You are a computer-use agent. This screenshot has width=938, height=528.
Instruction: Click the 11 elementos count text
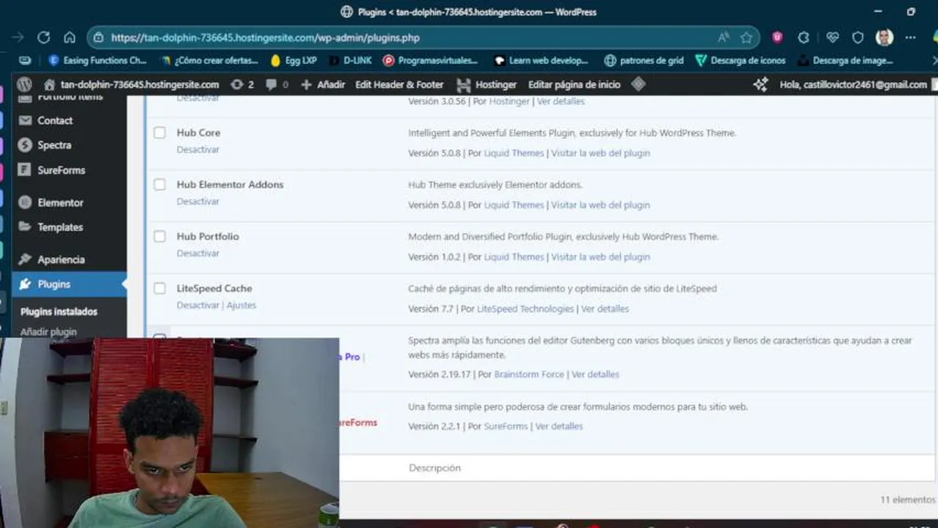pyautogui.click(x=908, y=499)
